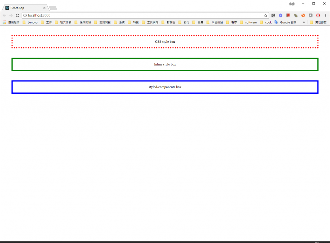The image size is (330, 243).
Task: Open the 其他書籤 folder
Action: [318, 22]
